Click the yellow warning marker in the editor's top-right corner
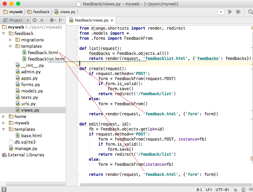253x192 pixels. coord(252,28)
